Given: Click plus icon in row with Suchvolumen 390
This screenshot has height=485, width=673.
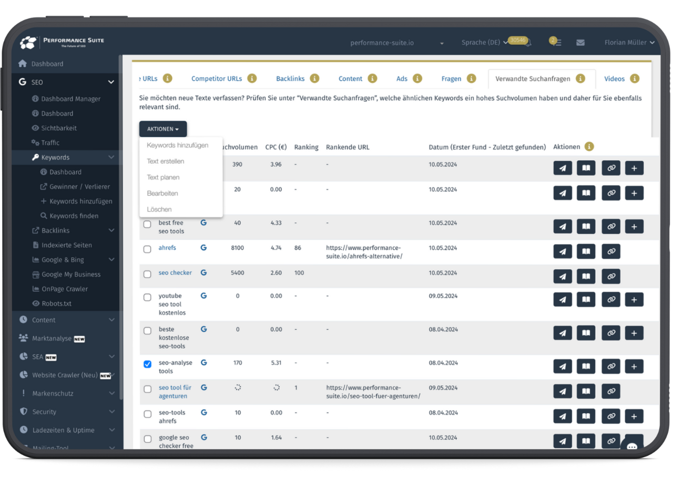Looking at the screenshot, I should [x=634, y=168].
